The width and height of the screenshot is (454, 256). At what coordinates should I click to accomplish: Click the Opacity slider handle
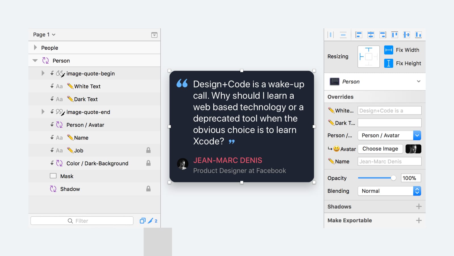point(393,178)
